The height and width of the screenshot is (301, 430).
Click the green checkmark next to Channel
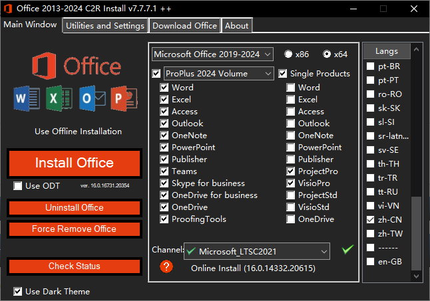click(x=347, y=249)
